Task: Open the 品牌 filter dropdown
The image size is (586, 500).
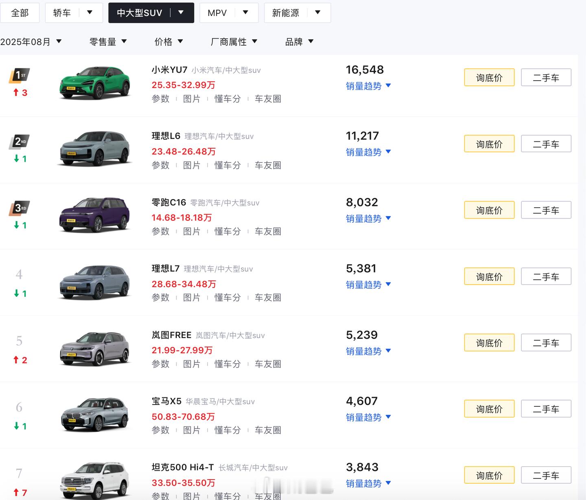Action: coord(299,42)
